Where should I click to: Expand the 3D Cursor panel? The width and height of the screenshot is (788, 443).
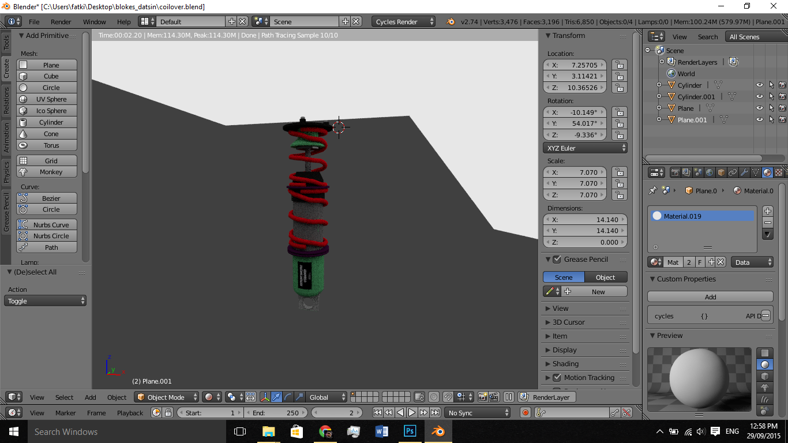click(568, 322)
